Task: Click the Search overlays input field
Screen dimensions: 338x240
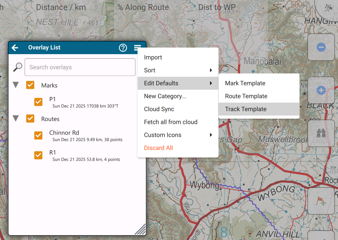Action: [x=80, y=67]
